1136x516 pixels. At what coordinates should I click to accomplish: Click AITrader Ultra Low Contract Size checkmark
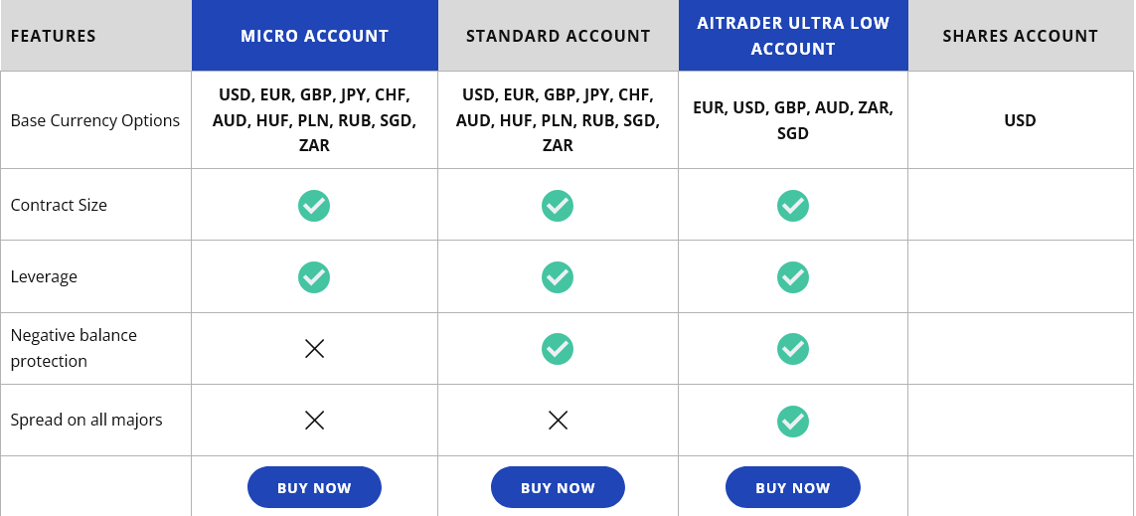pos(792,206)
